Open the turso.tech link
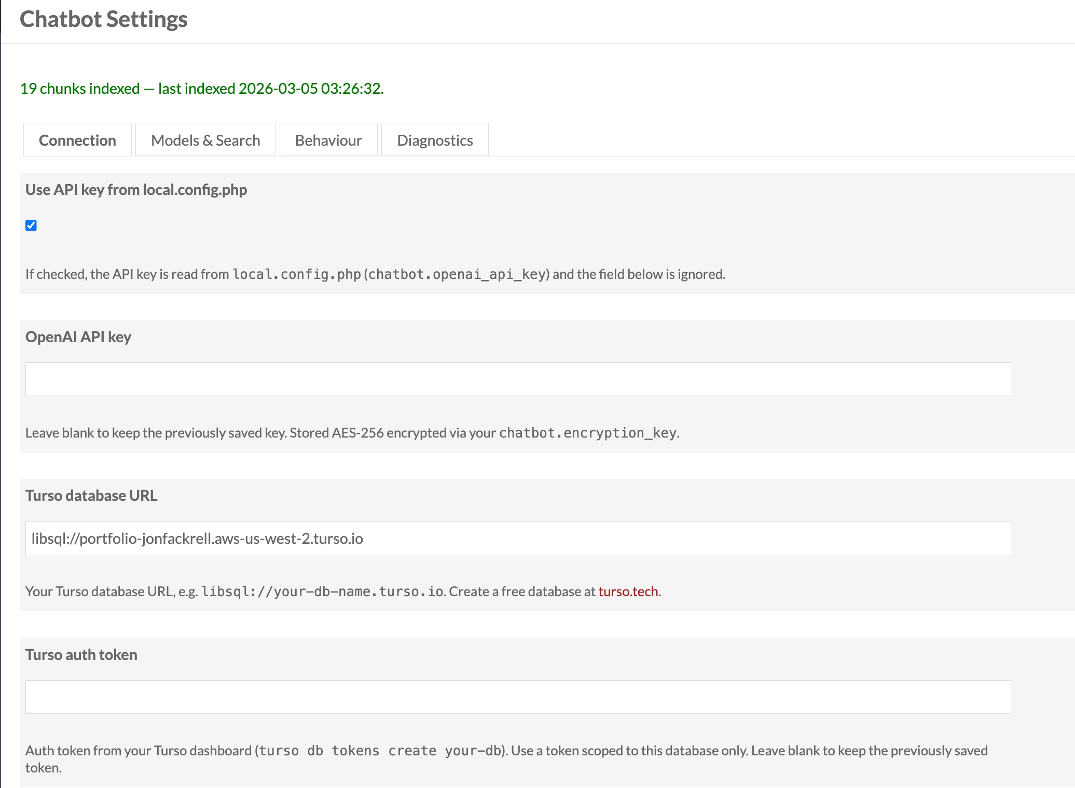1075x788 pixels. [628, 592]
